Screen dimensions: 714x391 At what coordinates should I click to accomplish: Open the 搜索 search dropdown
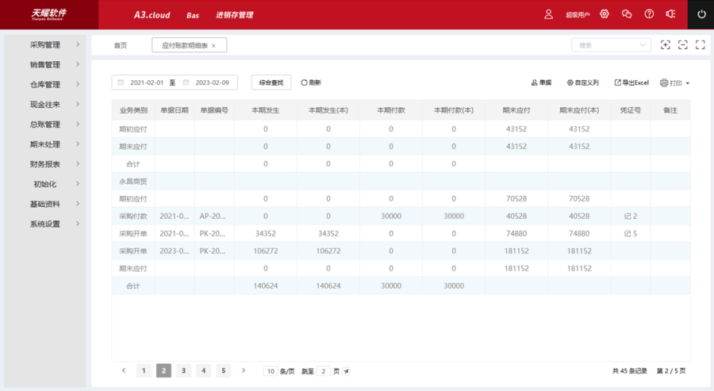pos(611,45)
